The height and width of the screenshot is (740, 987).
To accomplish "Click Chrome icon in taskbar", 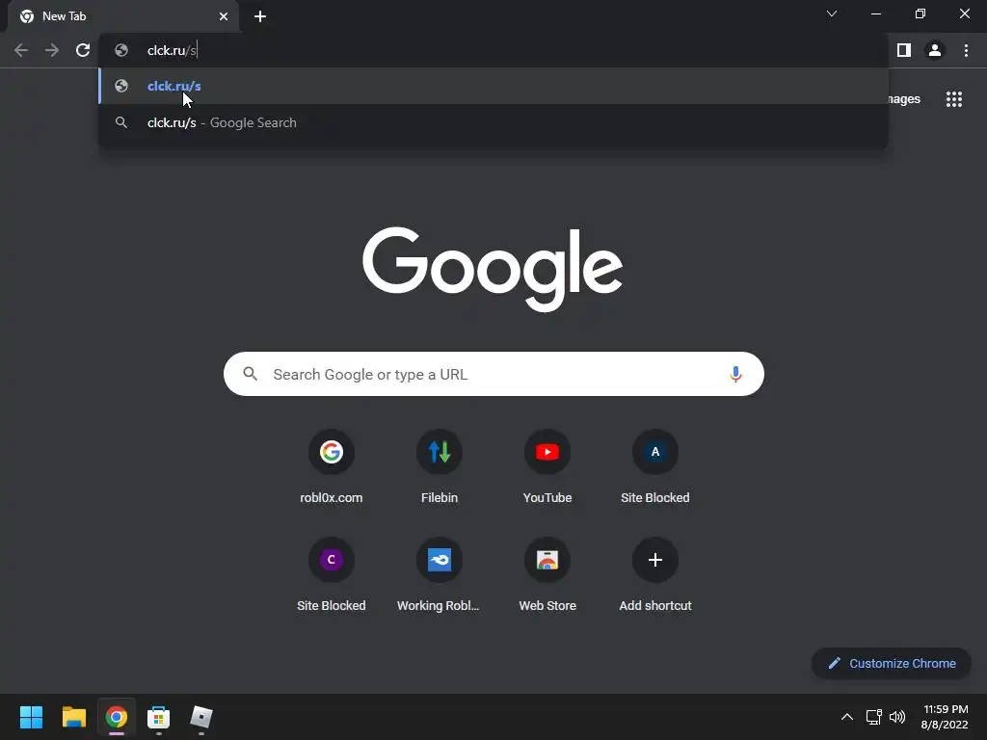I will click(x=116, y=717).
